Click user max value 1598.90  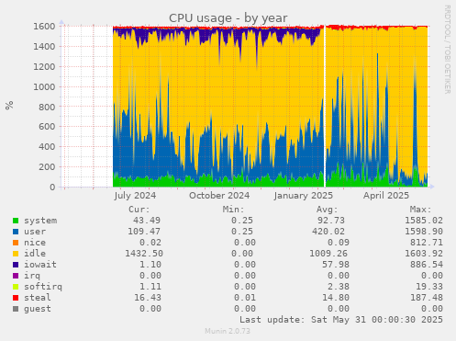tap(424, 232)
